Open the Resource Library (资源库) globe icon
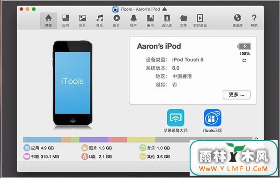Image resolution: width=280 pixels, height=178 pixels. pos(237,21)
